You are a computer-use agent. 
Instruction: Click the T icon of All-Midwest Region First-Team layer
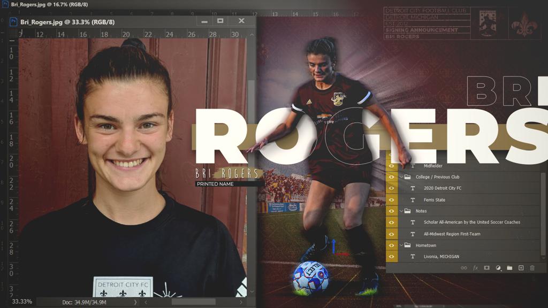pyautogui.click(x=413, y=234)
